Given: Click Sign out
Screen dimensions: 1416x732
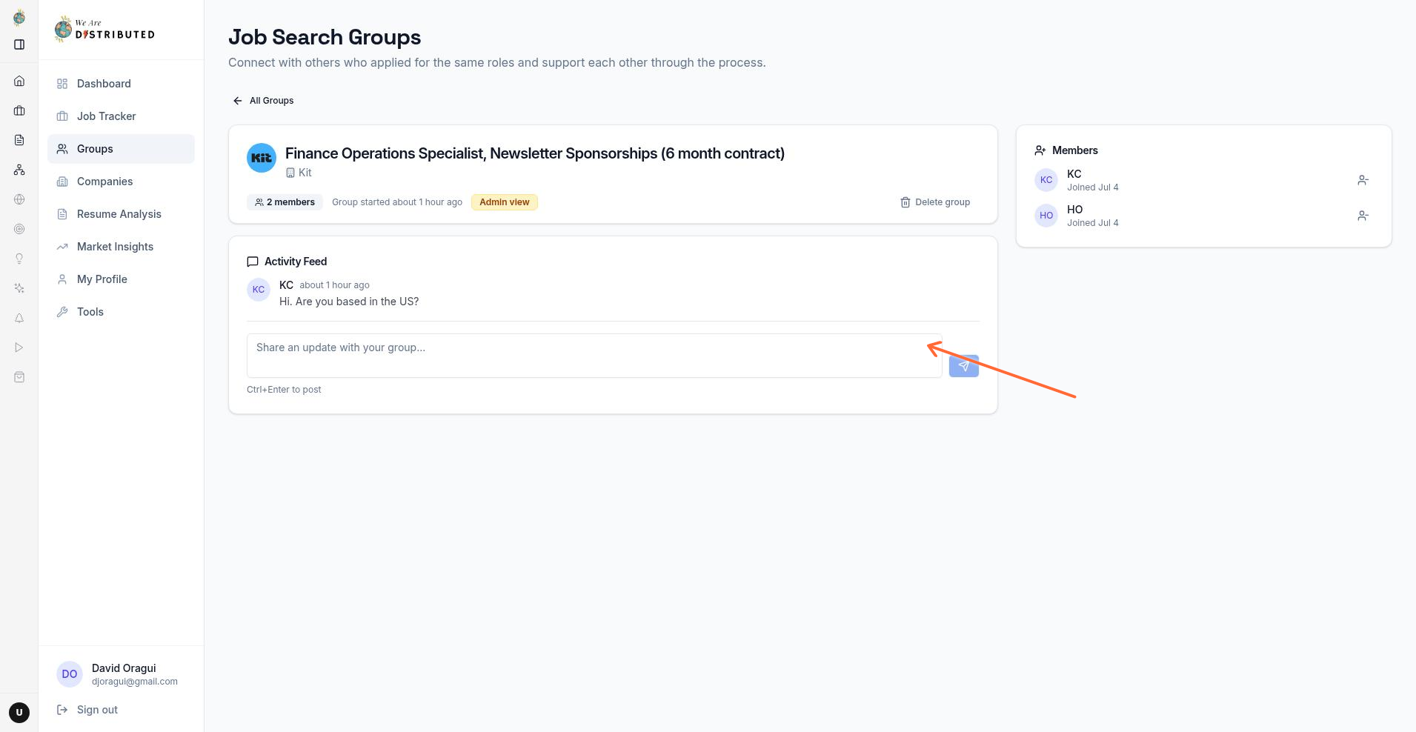Looking at the screenshot, I should pos(87,710).
